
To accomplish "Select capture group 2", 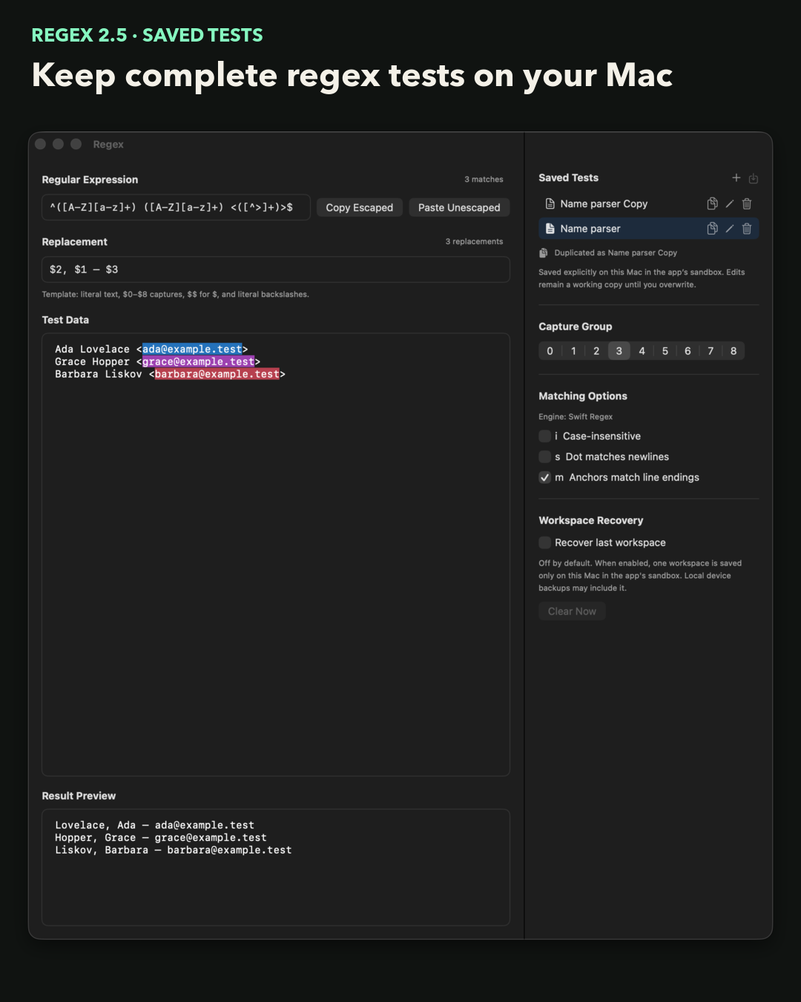I will point(596,351).
